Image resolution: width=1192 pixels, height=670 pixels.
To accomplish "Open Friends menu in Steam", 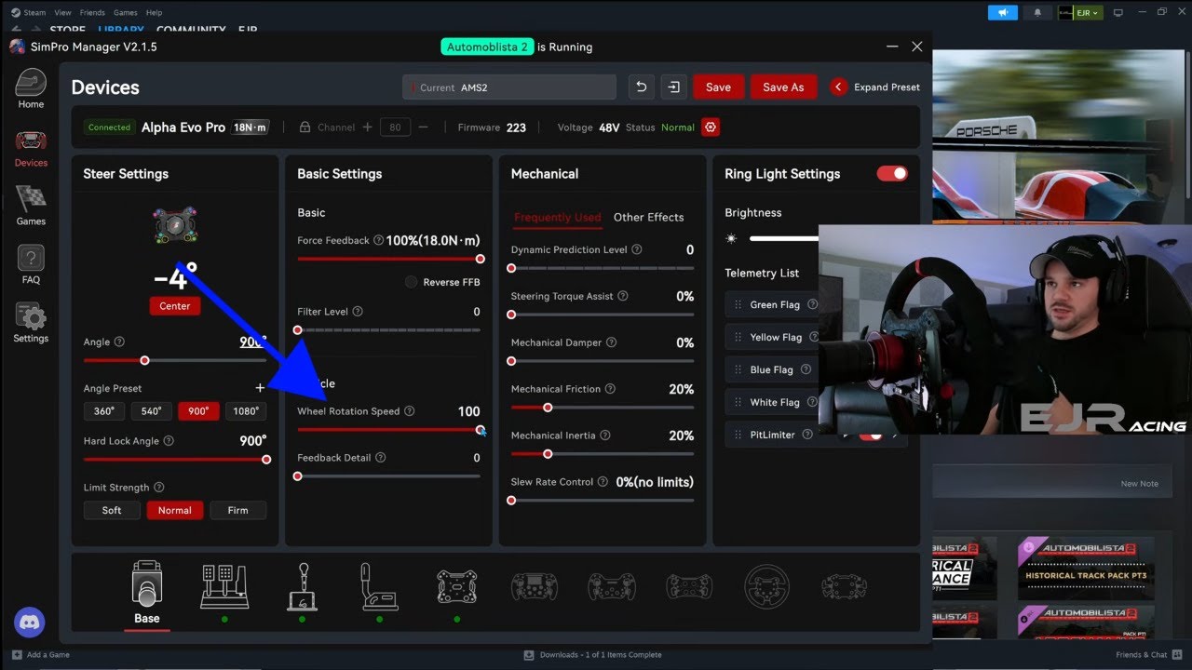I will click(x=92, y=13).
